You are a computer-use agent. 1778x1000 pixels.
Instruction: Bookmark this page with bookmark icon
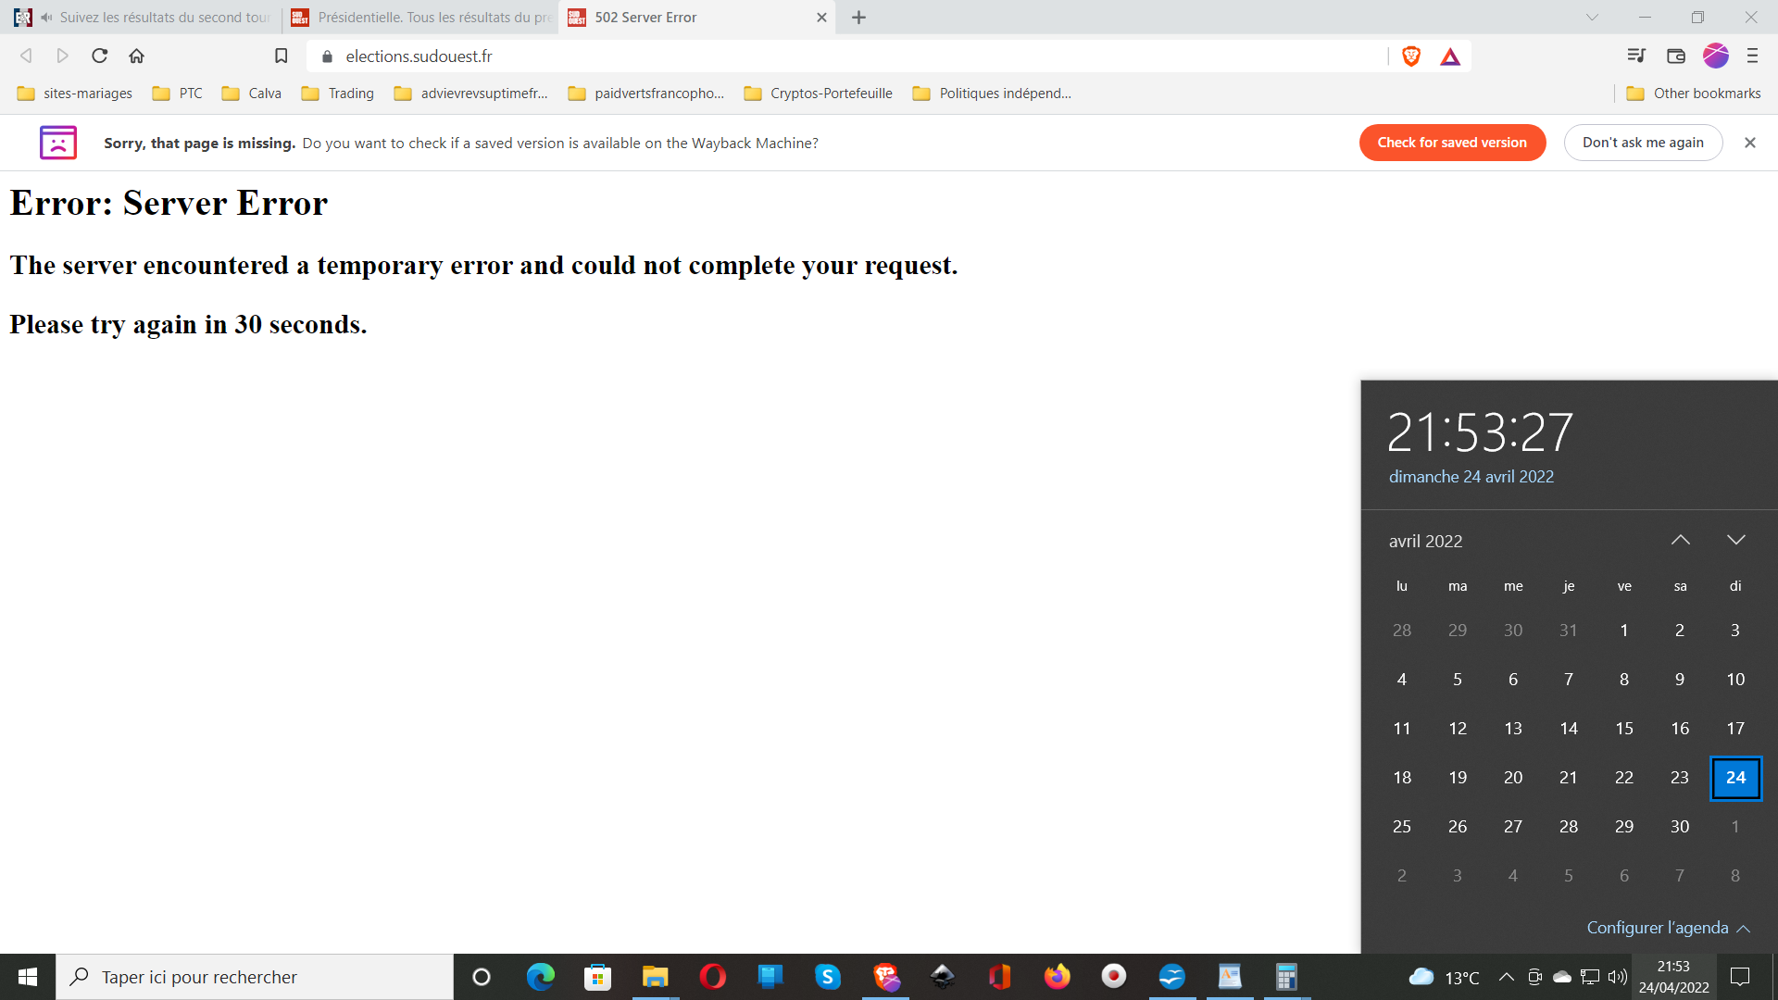282,56
